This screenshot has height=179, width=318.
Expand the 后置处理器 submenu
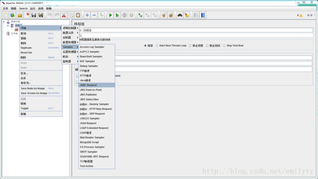tap(70, 52)
